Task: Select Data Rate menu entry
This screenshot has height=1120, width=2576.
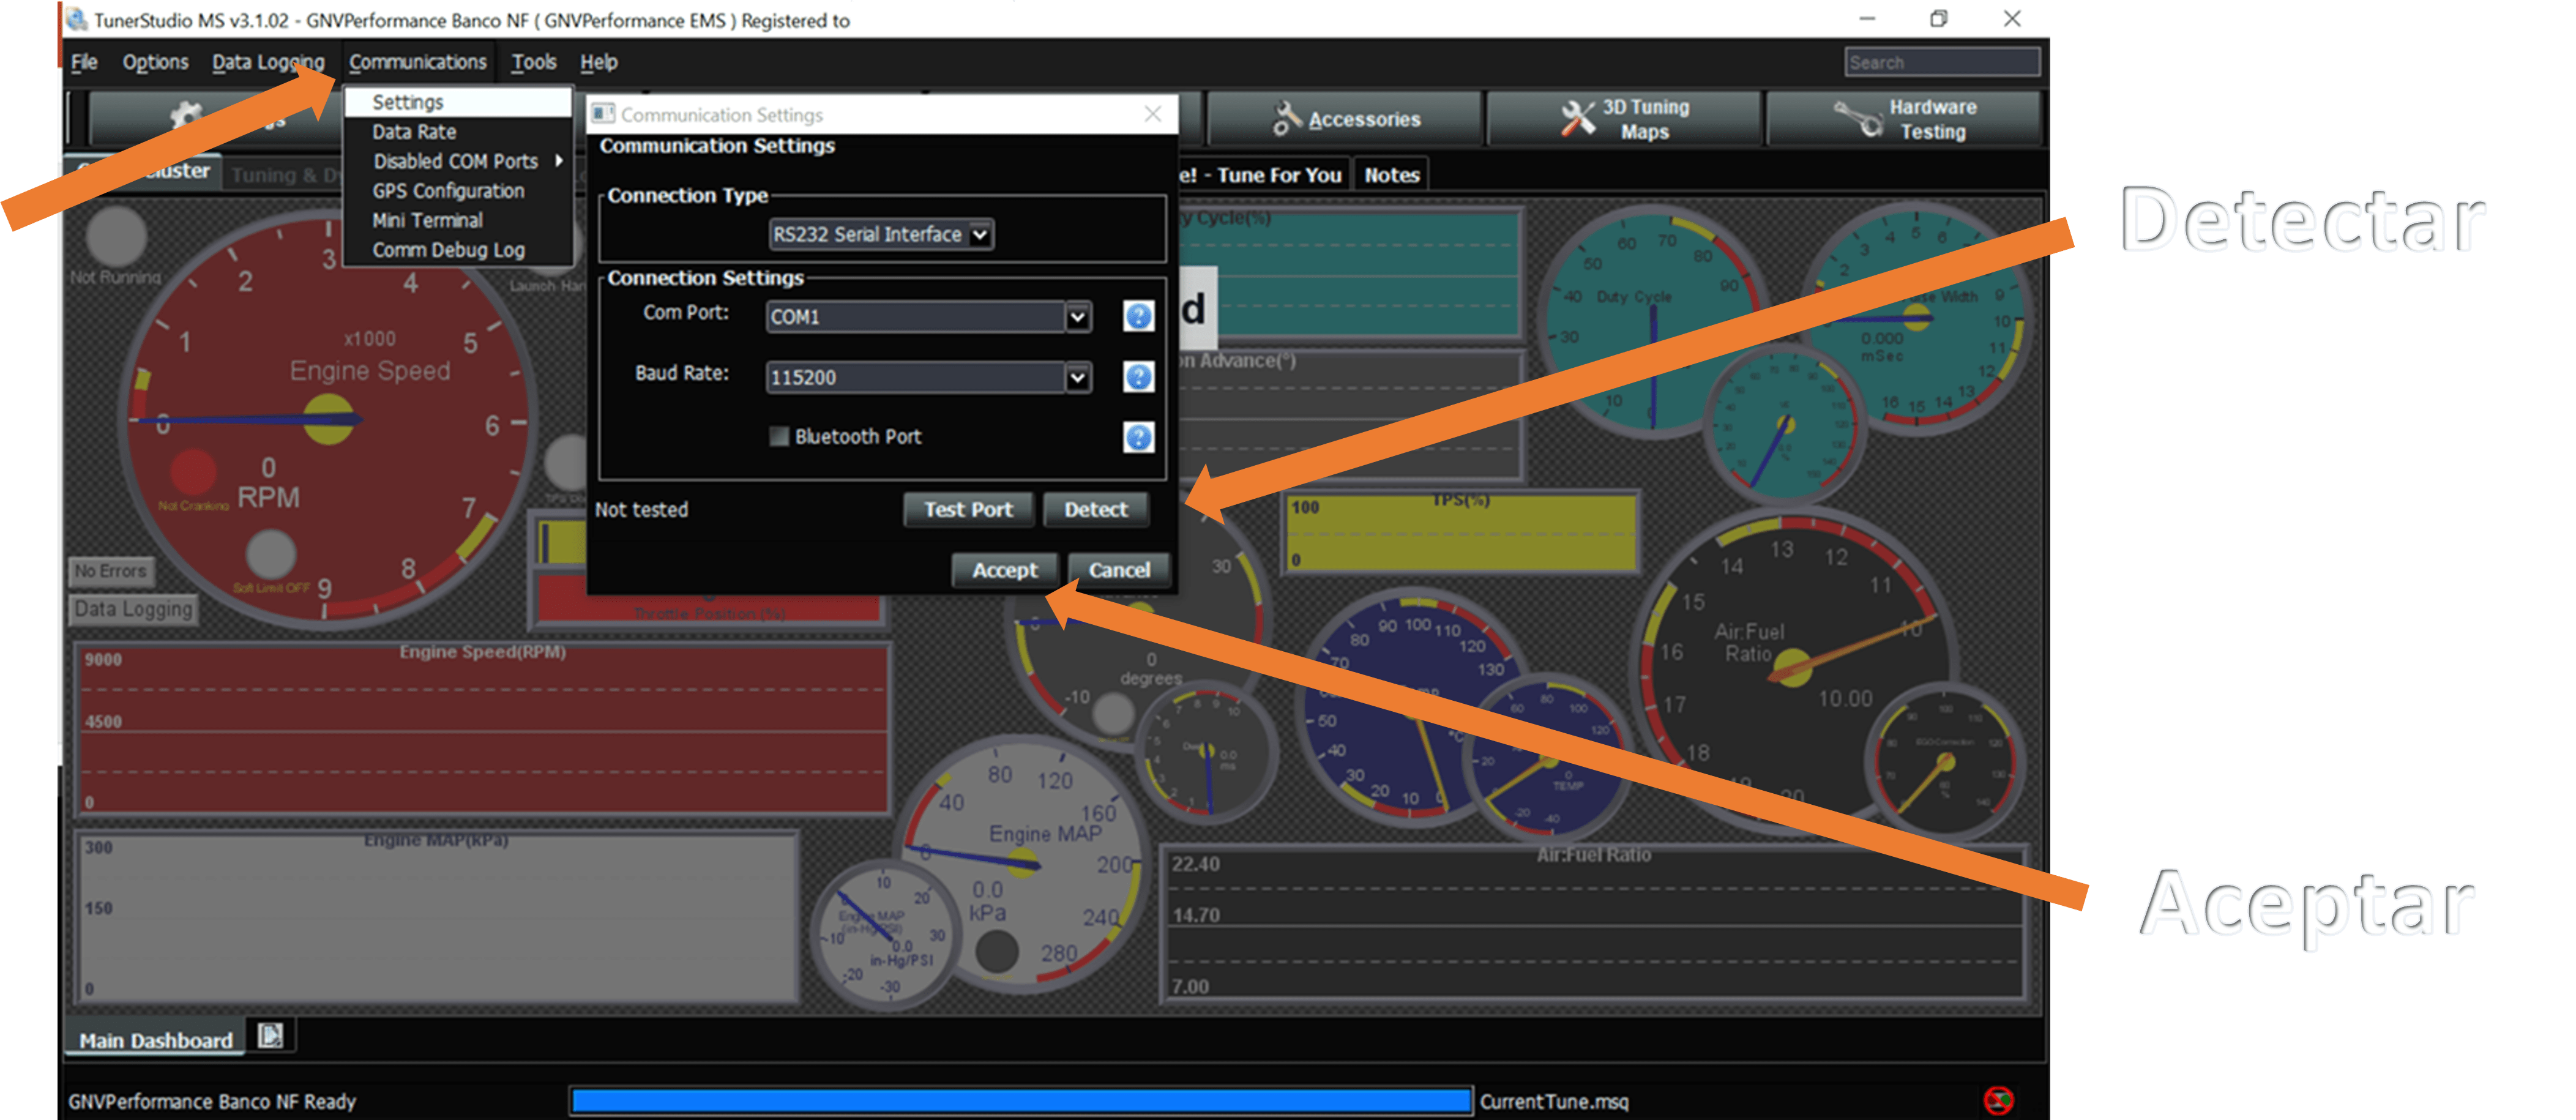Action: (458, 132)
